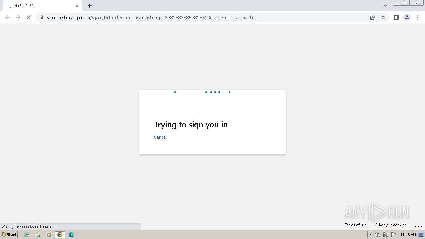
Task: Expand the tab search chevron
Action: click(385, 6)
